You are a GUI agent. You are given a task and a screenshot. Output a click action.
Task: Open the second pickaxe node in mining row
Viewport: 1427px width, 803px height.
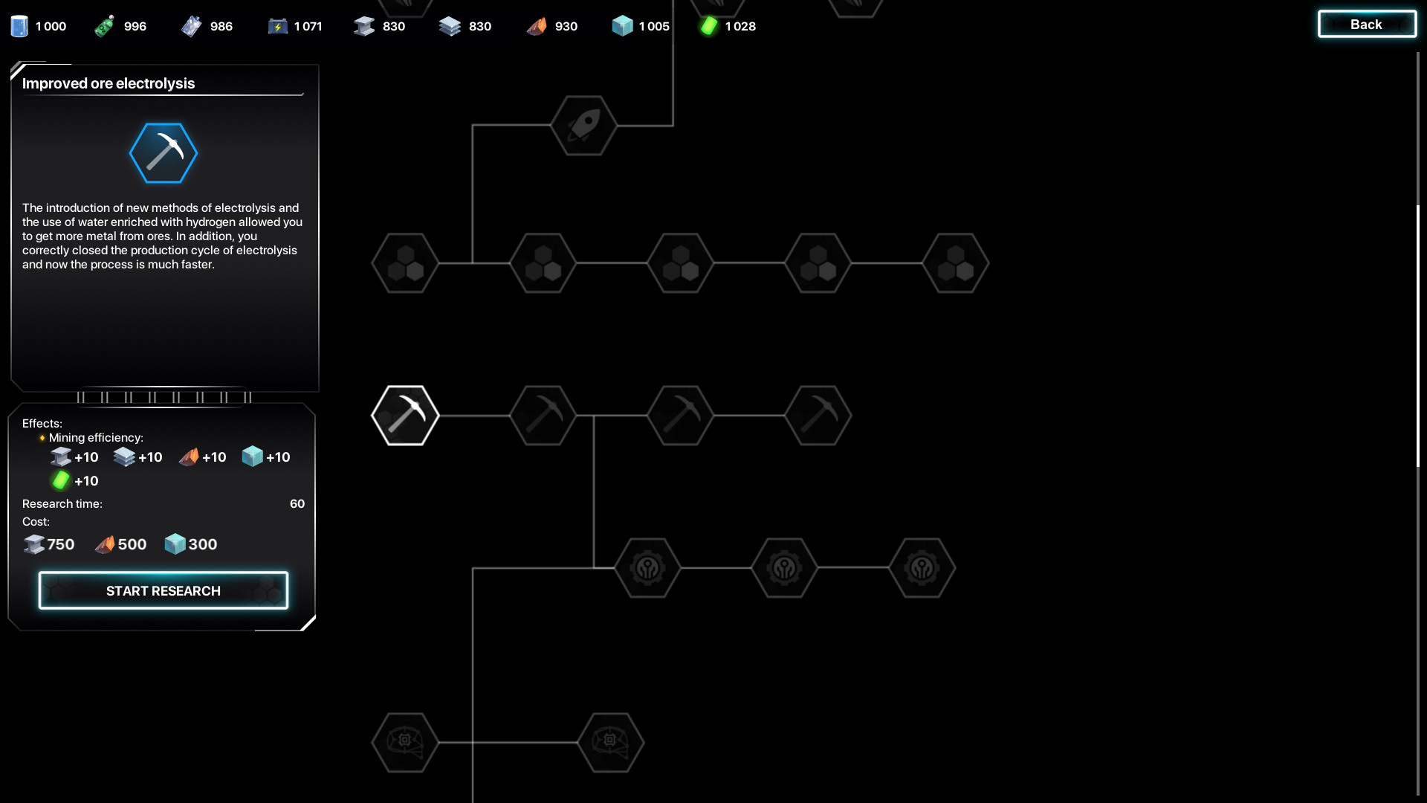[x=542, y=415]
